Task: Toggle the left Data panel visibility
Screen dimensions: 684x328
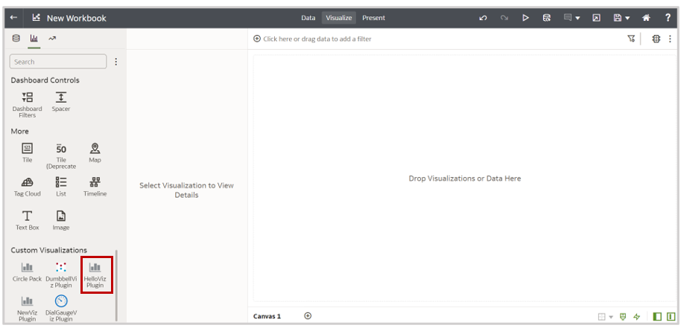Action: (657, 317)
